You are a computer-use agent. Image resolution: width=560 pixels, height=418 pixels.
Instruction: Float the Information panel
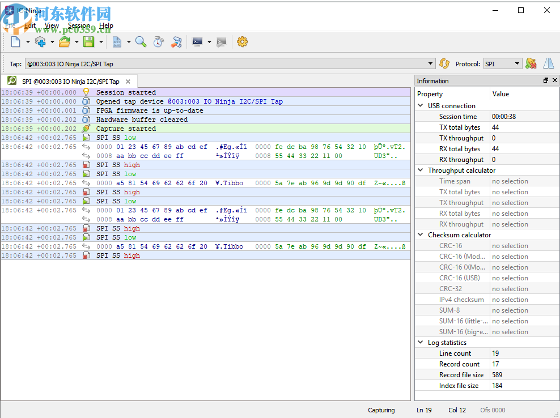tap(546, 81)
